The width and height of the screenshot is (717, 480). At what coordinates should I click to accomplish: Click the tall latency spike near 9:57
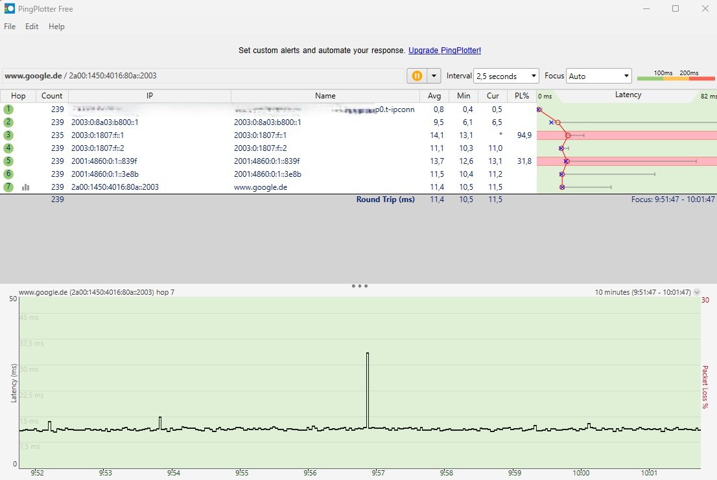367,390
